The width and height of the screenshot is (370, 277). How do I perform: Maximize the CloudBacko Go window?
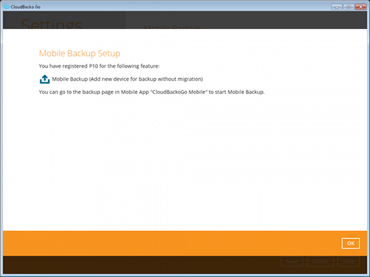348,7
